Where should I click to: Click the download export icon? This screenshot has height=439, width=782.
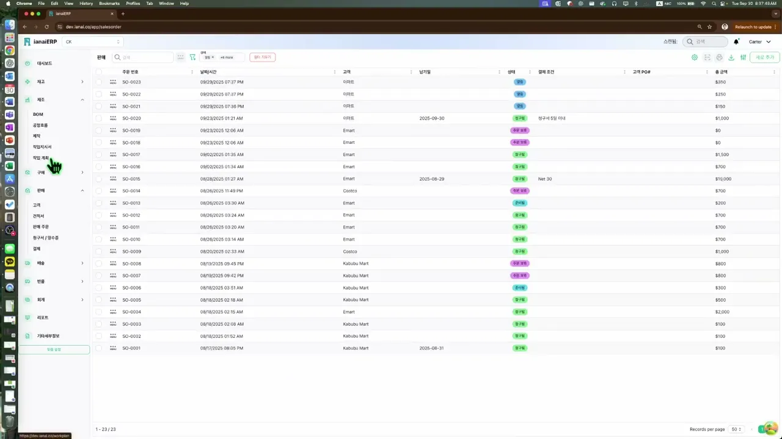click(x=731, y=57)
